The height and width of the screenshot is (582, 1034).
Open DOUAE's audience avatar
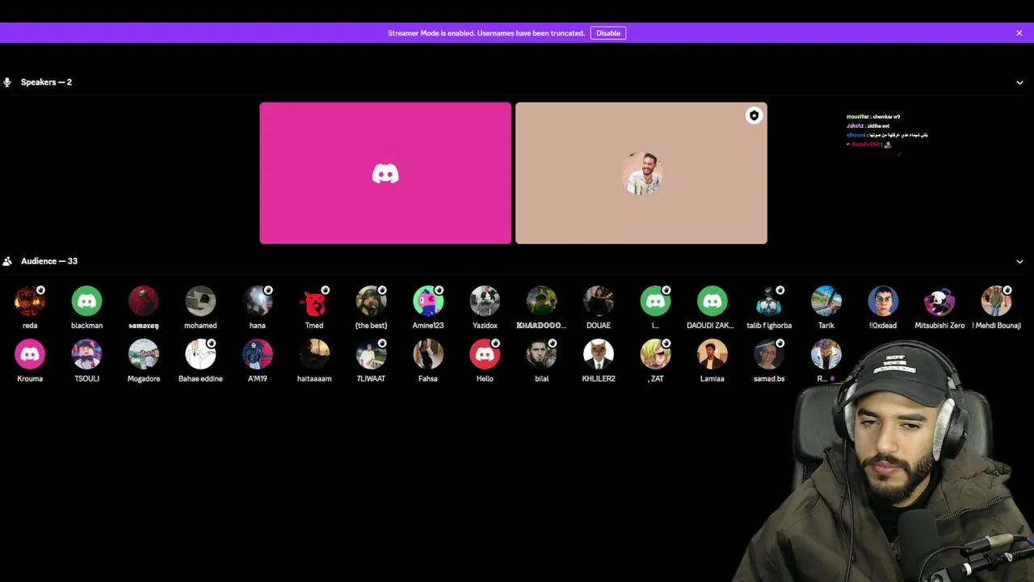point(599,302)
